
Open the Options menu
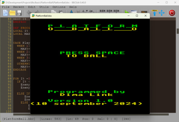point(59,7)
